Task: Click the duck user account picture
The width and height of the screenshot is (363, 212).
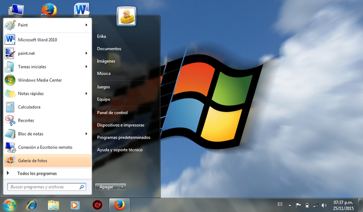Action: [126, 16]
